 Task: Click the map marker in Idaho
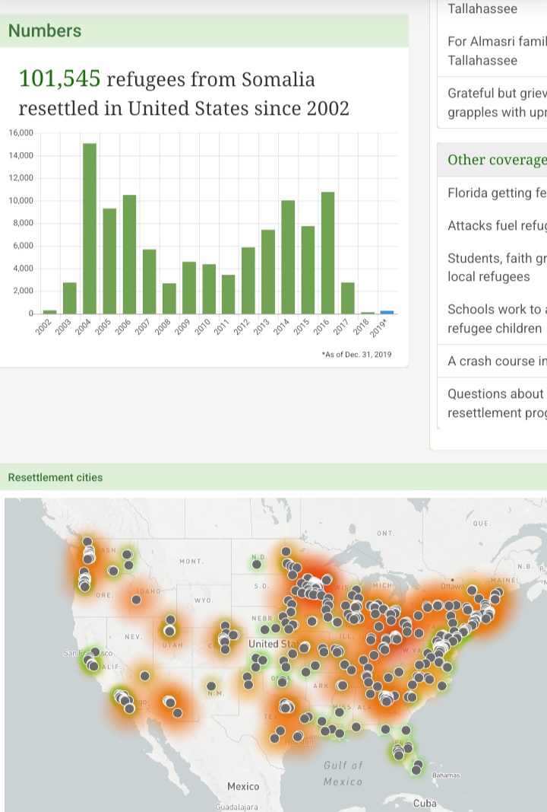(136, 600)
